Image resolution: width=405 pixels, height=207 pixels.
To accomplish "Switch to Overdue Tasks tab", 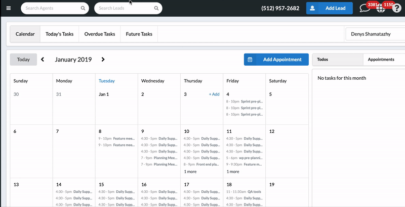I will point(100,34).
